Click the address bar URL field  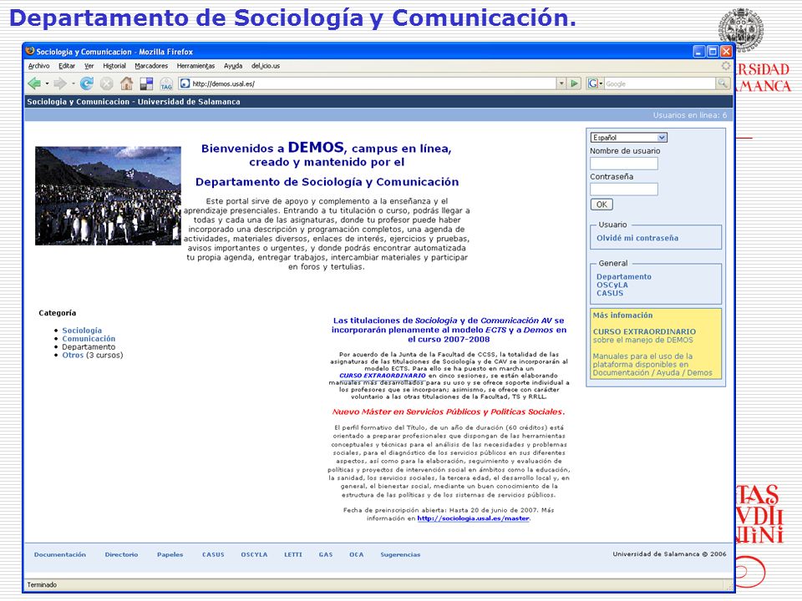click(368, 83)
